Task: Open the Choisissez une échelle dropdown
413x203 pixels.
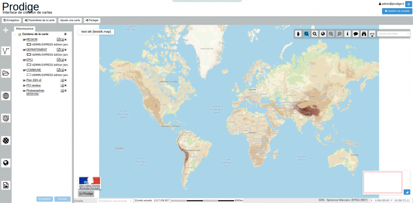Action: pyautogui.click(x=115, y=201)
